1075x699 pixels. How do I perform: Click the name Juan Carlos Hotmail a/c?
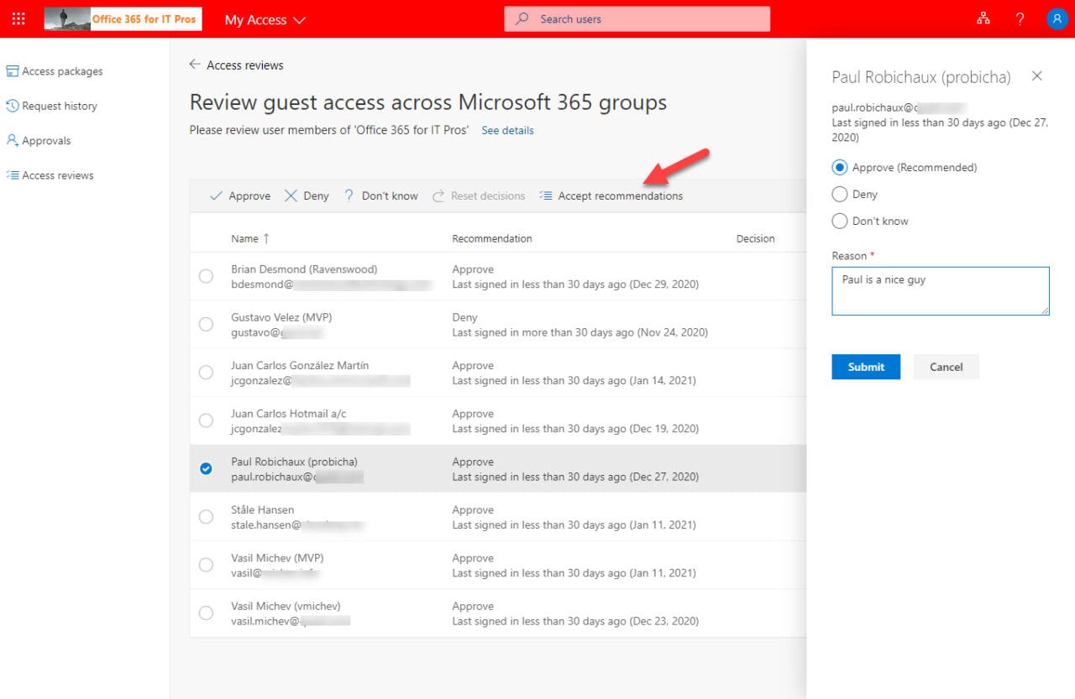coord(289,414)
